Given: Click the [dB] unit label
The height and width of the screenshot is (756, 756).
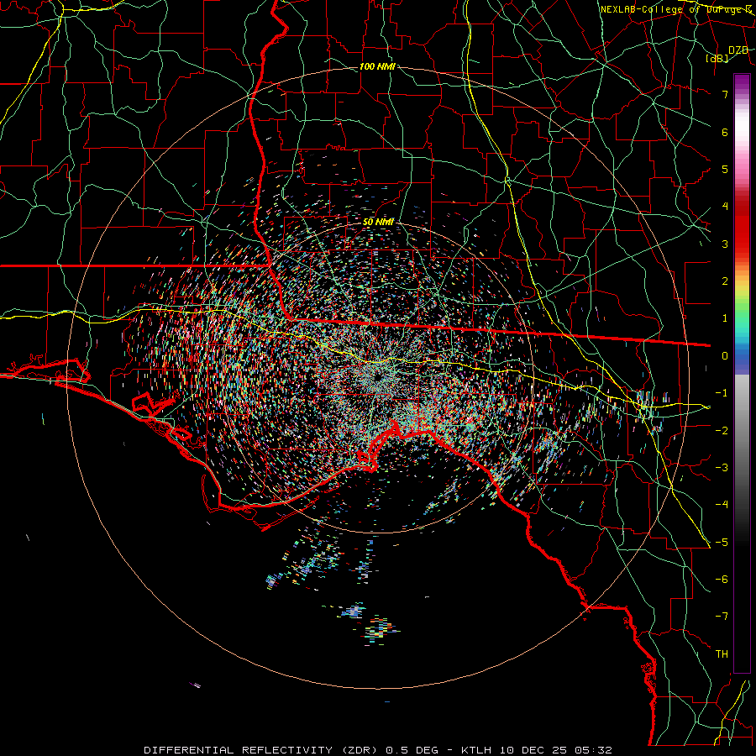Looking at the screenshot, I should [x=717, y=58].
